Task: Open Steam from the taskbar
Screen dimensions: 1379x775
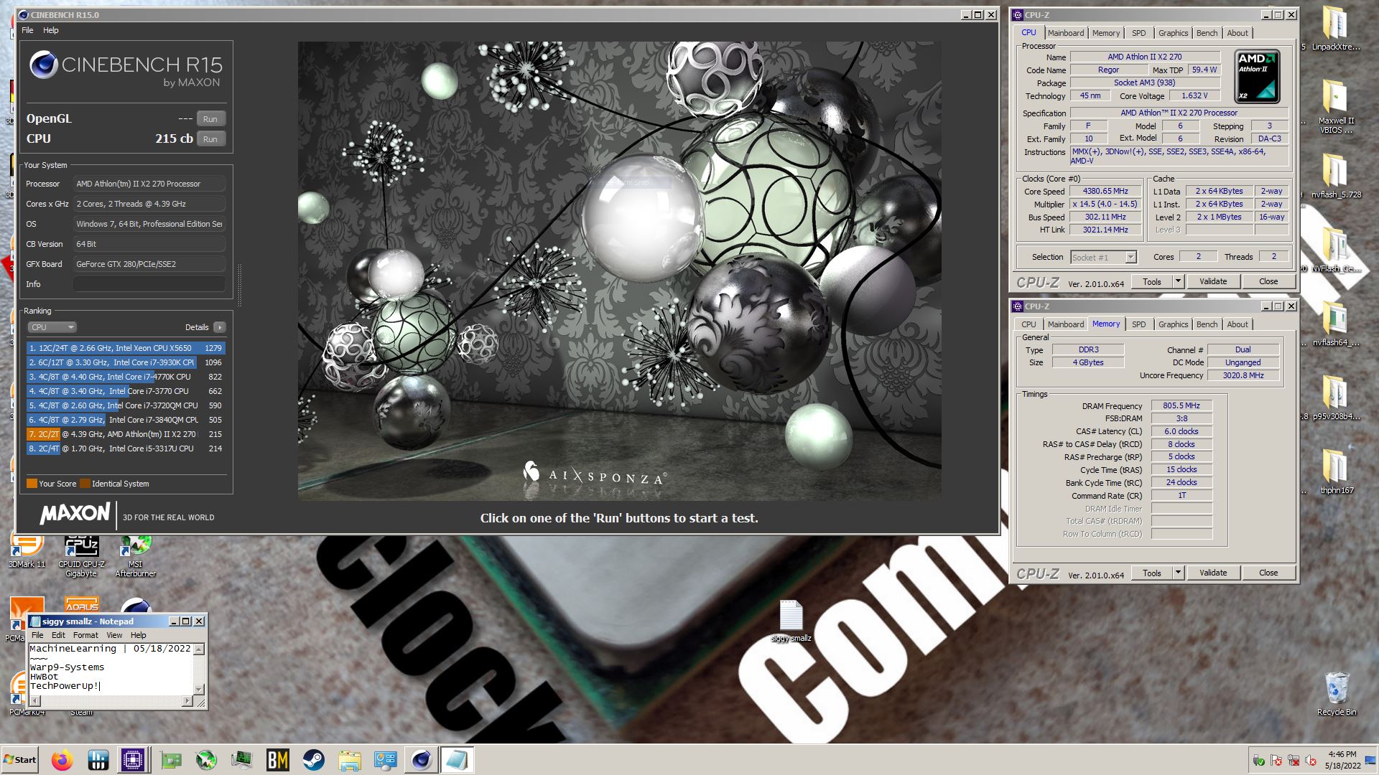Action: pyautogui.click(x=313, y=760)
